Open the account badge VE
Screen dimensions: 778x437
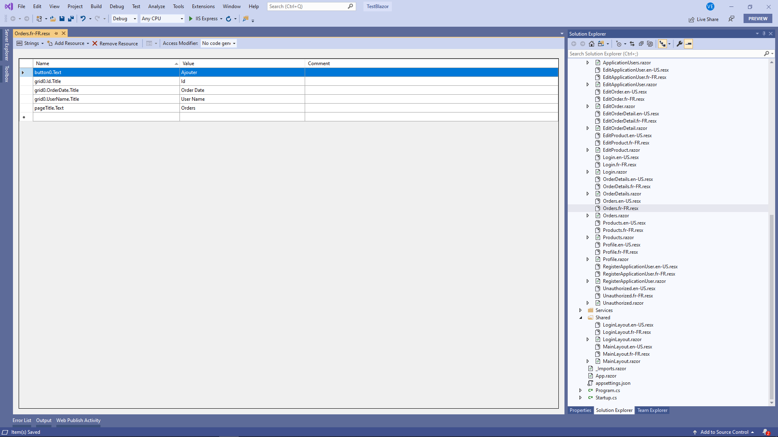[710, 6]
